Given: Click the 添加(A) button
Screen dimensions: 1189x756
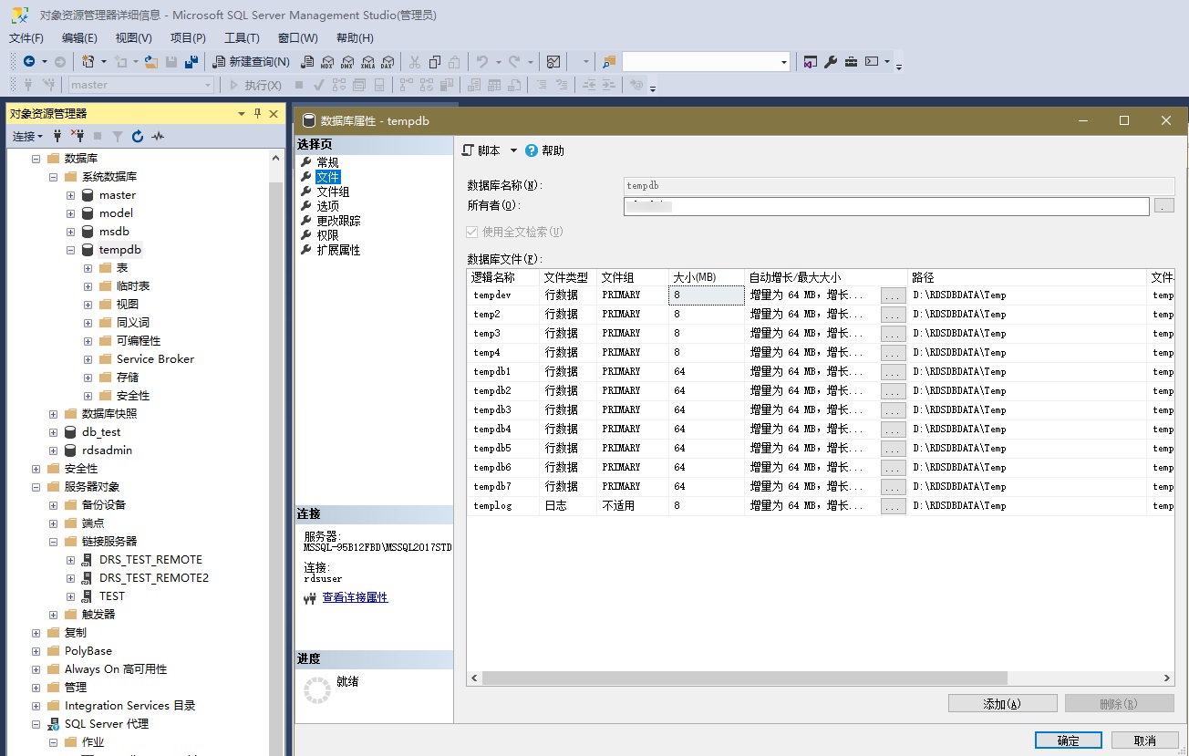Looking at the screenshot, I should tap(1002, 704).
